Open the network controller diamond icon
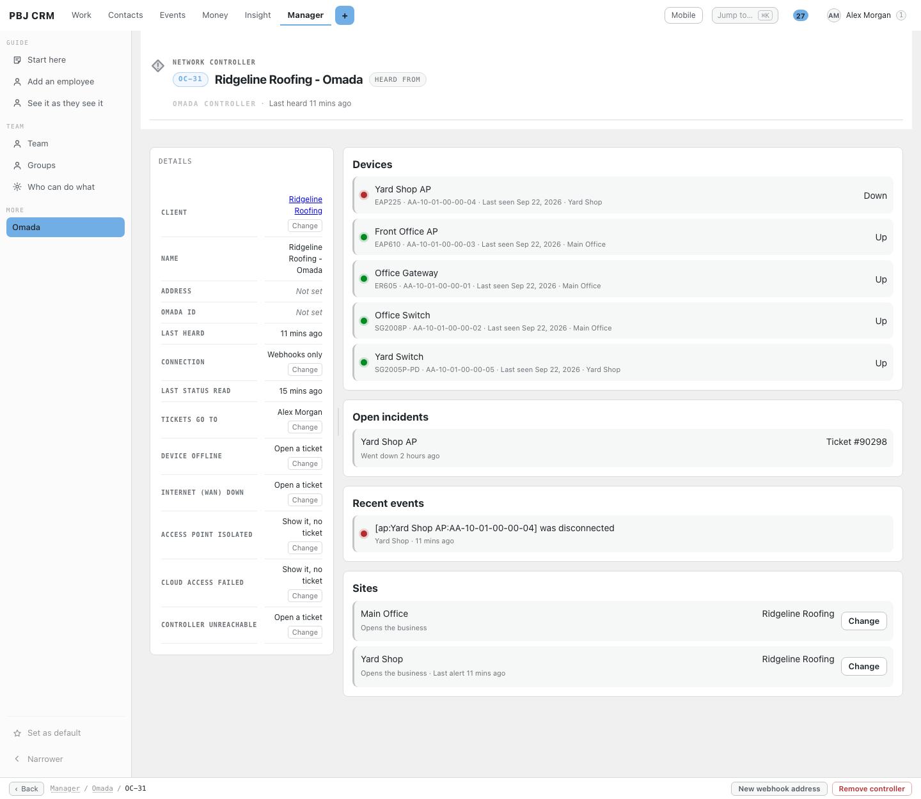This screenshot has width=921, height=799. (158, 66)
